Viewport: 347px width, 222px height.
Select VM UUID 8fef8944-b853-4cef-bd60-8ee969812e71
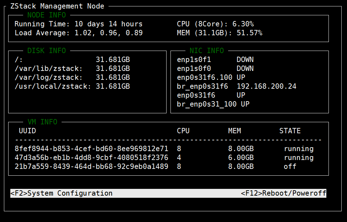click(x=91, y=149)
